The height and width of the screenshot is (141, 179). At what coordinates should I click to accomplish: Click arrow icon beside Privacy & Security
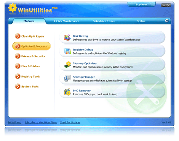[18, 56]
